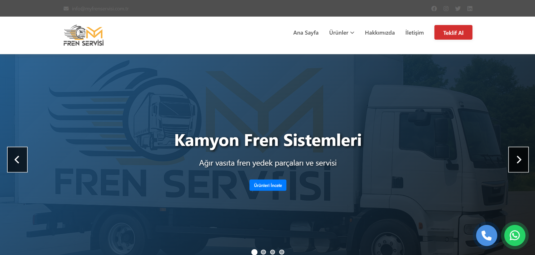Select the last carousel indicator dot
Viewport: 535px width, 255px height.
pos(281,252)
